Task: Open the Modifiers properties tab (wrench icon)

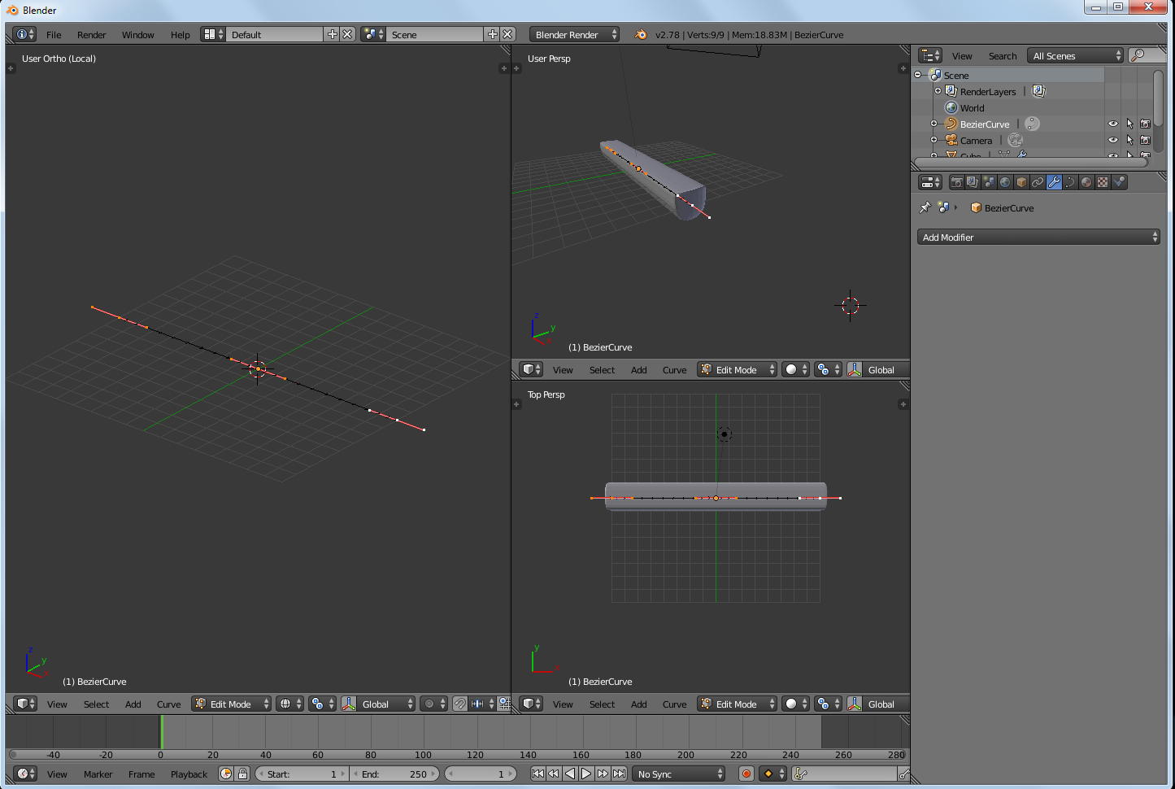Action: pyautogui.click(x=1054, y=182)
